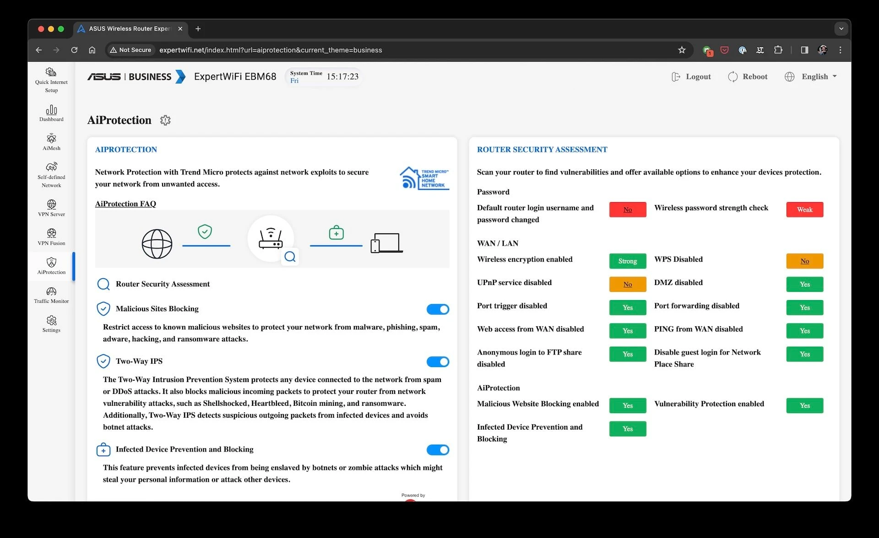The image size is (879, 538).
Task: Click Weak wireless password strength badge
Action: pos(805,210)
